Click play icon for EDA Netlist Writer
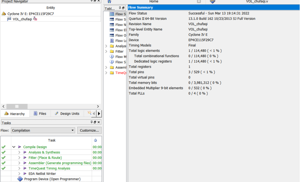This screenshot has height=182, width=302. pos(25,173)
